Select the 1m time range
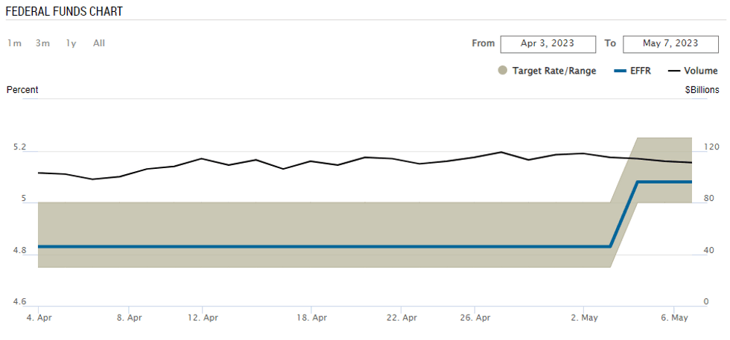Viewport: 730px width, 340px height. point(14,43)
